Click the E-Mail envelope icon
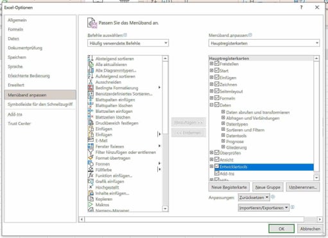The image size is (328, 238). [91, 140]
